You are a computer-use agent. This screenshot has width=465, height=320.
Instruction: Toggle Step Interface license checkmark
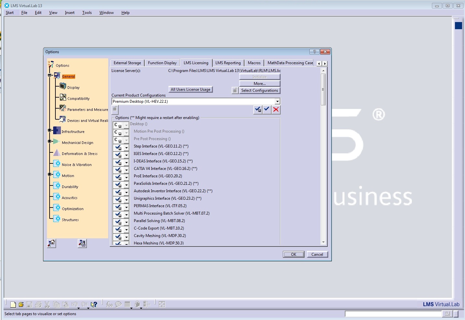click(x=118, y=147)
